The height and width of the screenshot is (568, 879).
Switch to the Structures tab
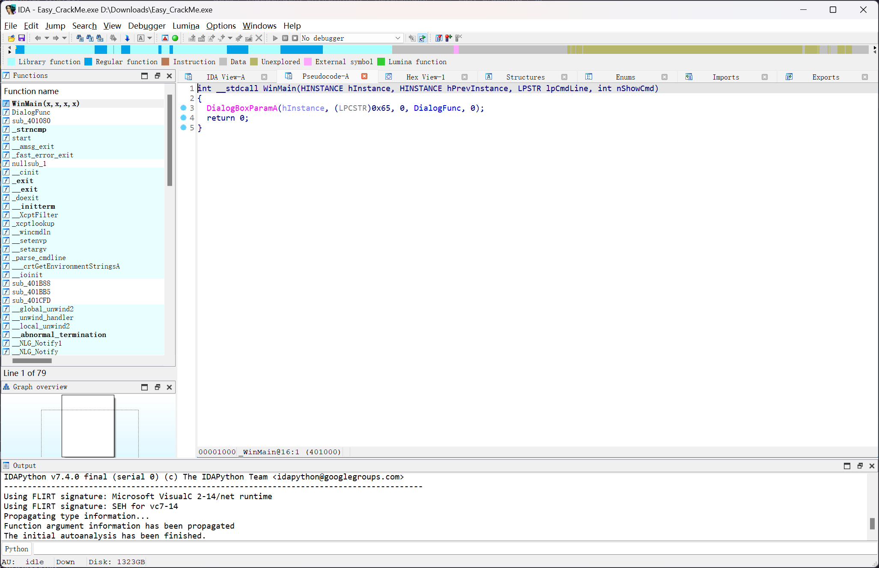tap(525, 77)
